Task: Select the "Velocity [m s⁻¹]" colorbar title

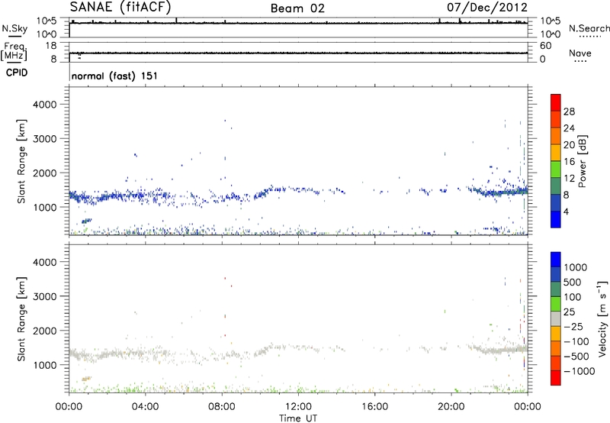Action: pos(602,318)
